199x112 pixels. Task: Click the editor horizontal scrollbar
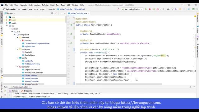tap(119, 84)
